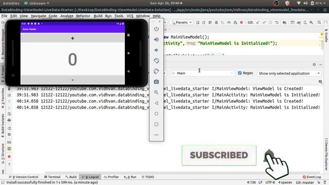
Task: Open the Pavans device dropdown
Action: tap(181, 23)
